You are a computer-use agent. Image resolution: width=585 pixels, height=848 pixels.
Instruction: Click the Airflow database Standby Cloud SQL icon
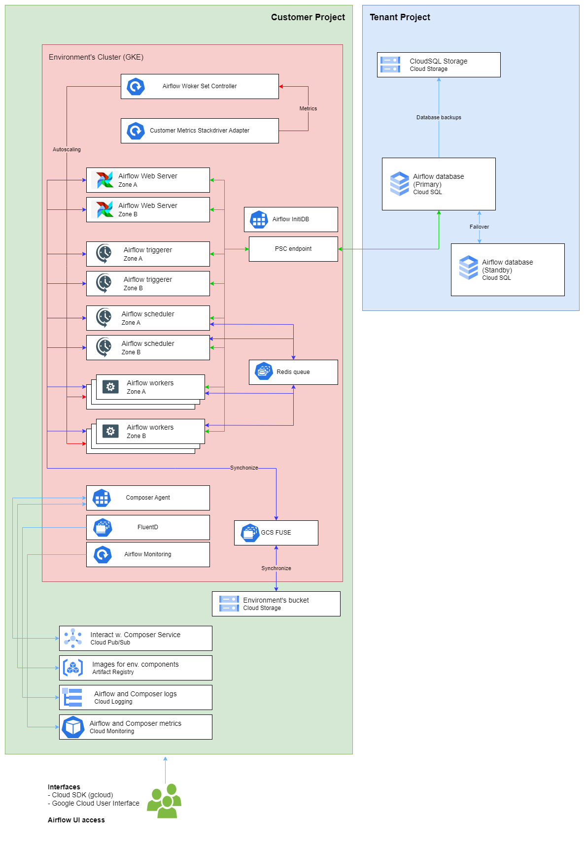coord(469,268)
